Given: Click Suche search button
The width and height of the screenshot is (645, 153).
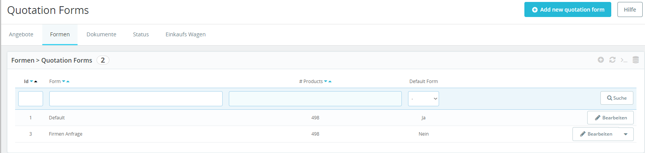Looking at the screenshot, I should click(x=617, y=98).
